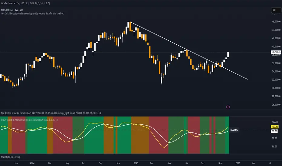282x166 pixels.
Task: Click the white 99.70 value label
Action: [x=274, y=131]
